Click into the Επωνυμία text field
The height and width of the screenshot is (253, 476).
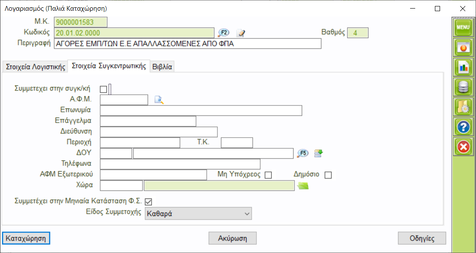click(x=201, y=111)
